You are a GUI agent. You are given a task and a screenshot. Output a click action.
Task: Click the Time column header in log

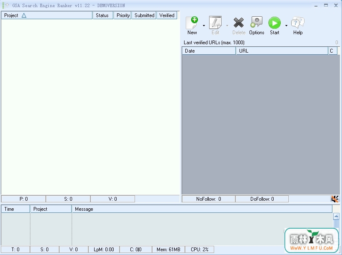coord(15,209)
